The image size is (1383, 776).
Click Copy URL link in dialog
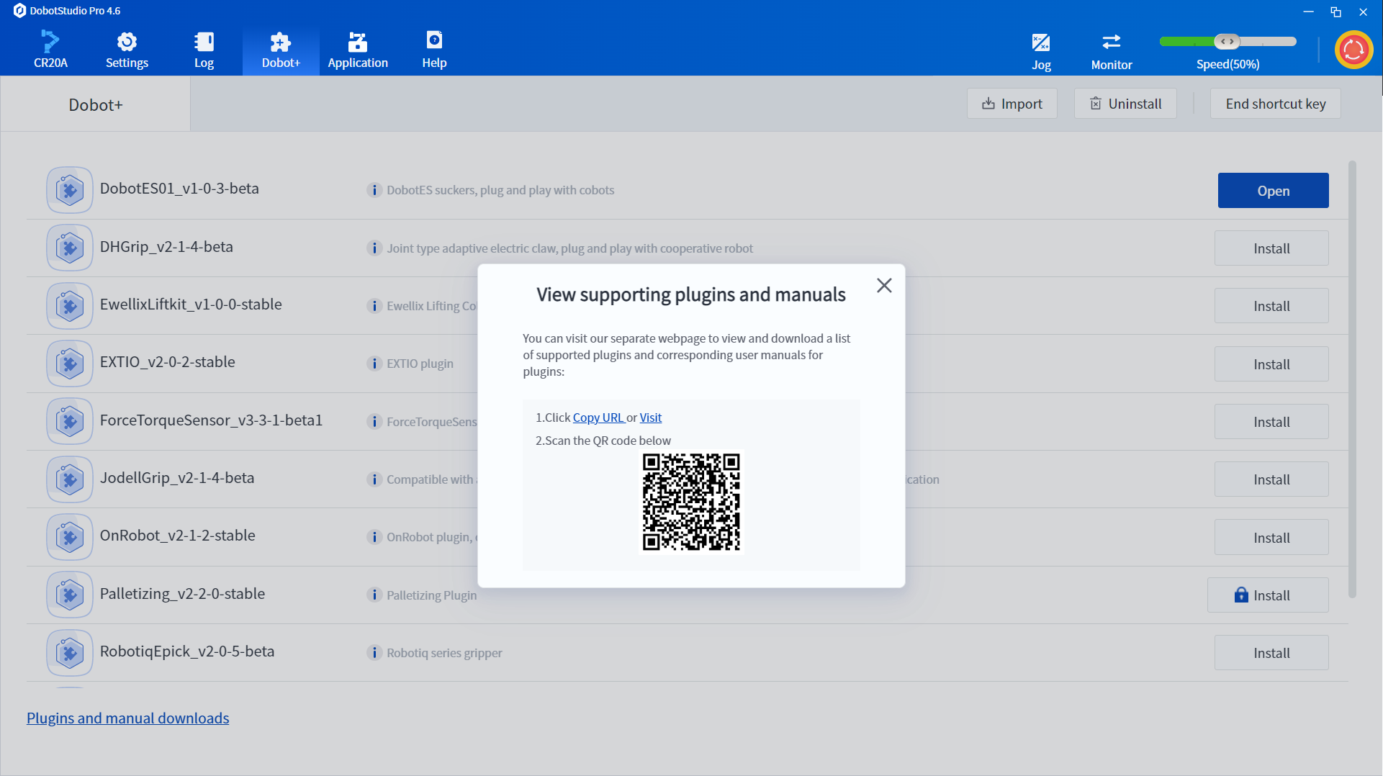pyautogui.click(x=598, y=418)
